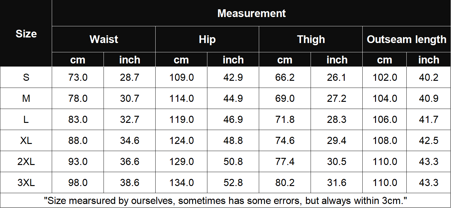Image resolution: width=451 pixels, height=208 pixels.
Task: Select the S size row label
Action: click(26, 77)
